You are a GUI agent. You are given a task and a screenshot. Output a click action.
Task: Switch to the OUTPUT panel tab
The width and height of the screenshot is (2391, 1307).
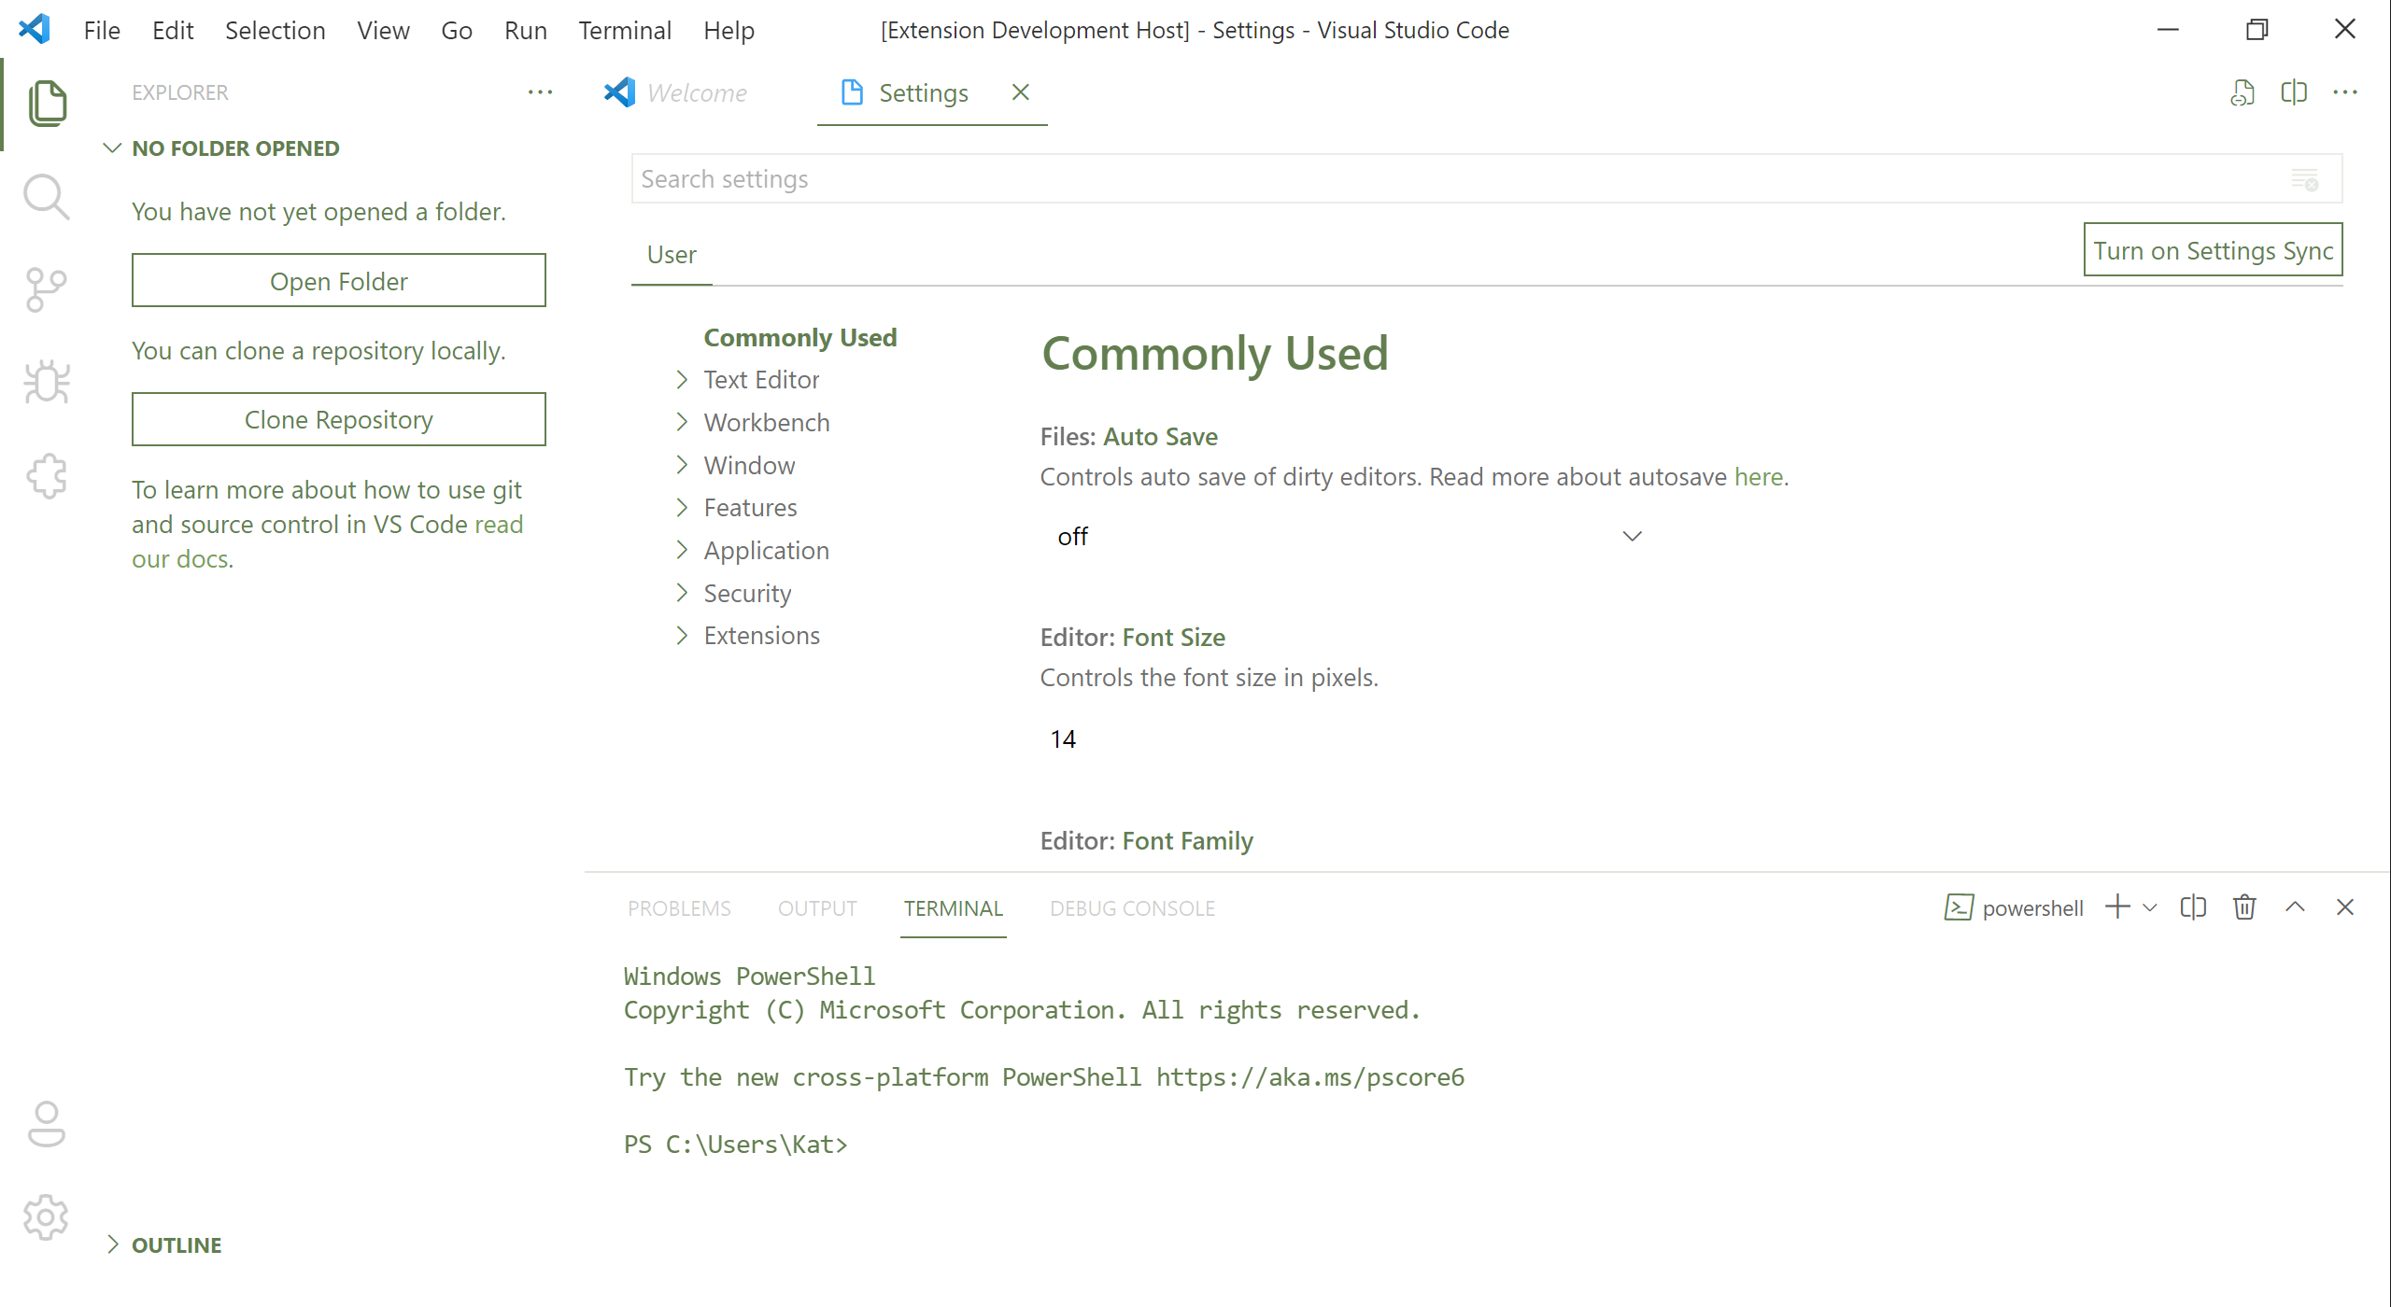(817, 908)
